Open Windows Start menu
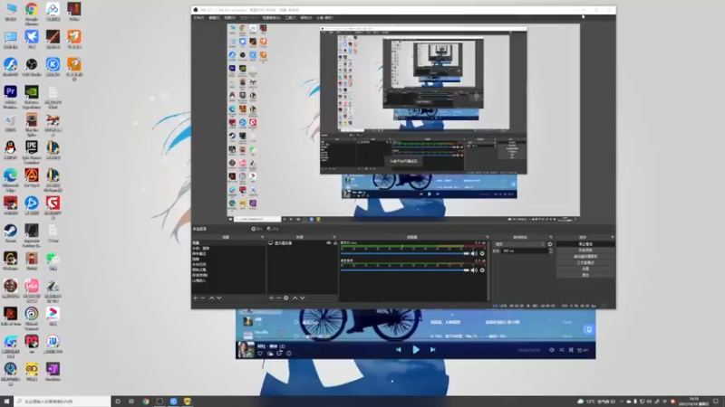The image size is (725, 407). (6, 402)
